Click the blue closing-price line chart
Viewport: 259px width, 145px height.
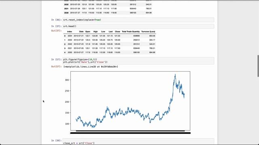click(130, 101)
